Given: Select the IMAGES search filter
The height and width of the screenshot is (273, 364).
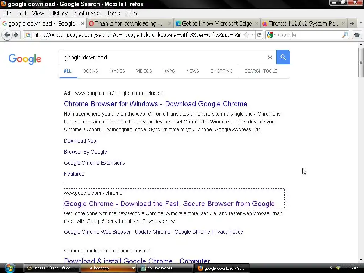Looking at the screenshot, I should [x=117, y=71].
